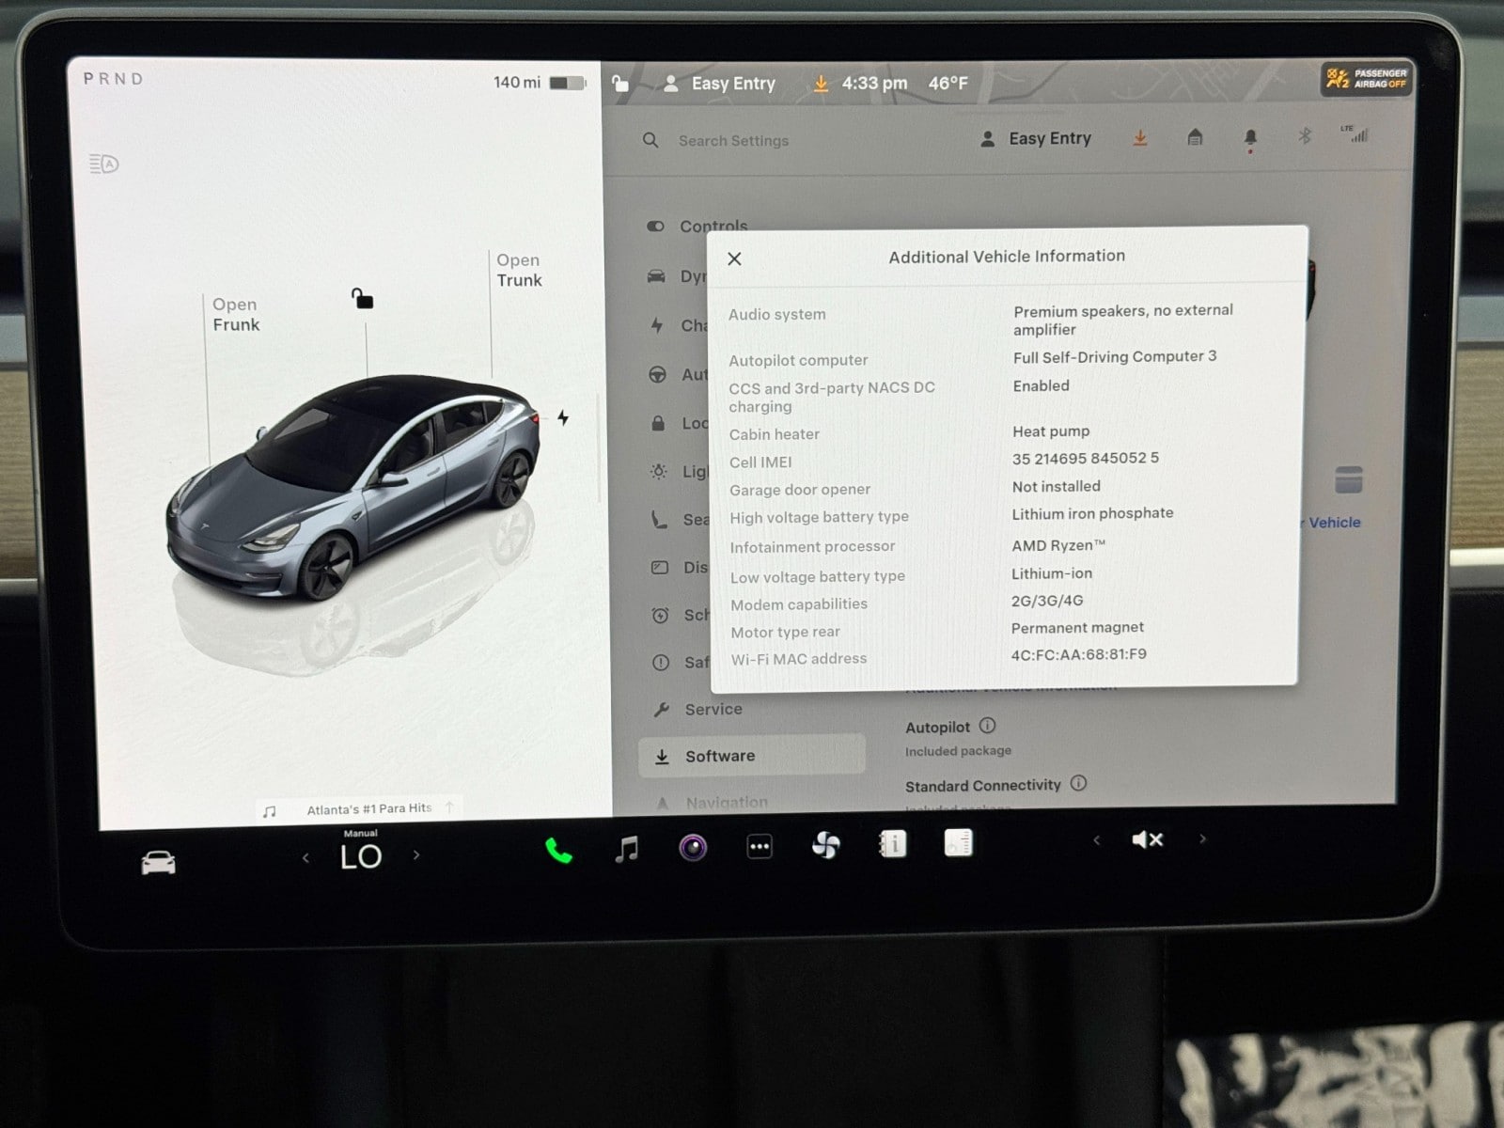Click the Search Settings field
Image resolution: width=1504 pixels, height=1128 pixels.
(x=733, y=141)
